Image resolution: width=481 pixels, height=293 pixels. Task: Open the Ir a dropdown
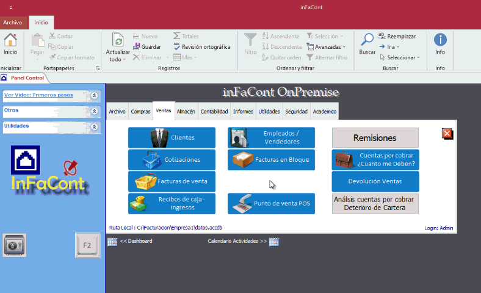point(389,46)
